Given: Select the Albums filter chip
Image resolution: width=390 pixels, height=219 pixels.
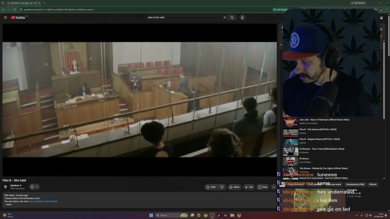Looking at the screenshot, I should [373, 184].
